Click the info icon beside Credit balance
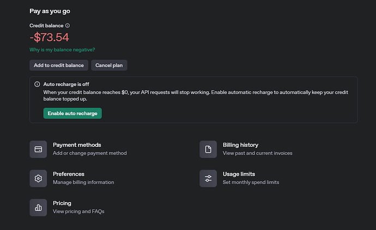 (68, 26)
